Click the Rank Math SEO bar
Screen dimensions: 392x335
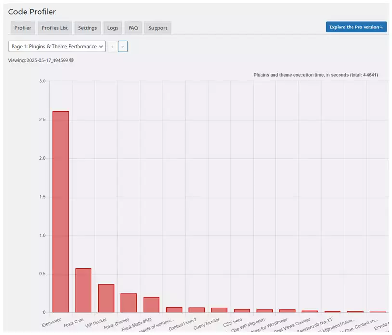pyautogui.click(x=151, y=305)
